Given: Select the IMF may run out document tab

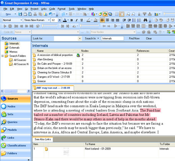Looking at the screenshot, I should (53, 88).
